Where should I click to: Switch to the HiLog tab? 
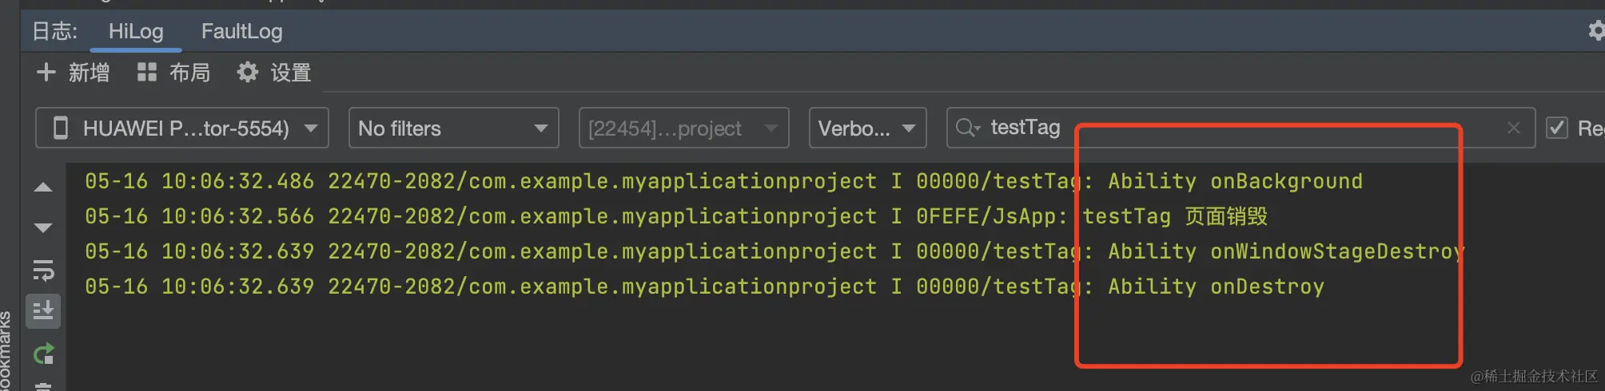point(136,32)
